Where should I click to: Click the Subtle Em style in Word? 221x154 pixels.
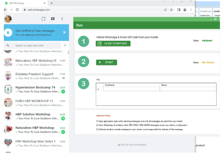(205, 13)
